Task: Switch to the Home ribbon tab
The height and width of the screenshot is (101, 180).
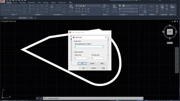Action: coord(9,3)
